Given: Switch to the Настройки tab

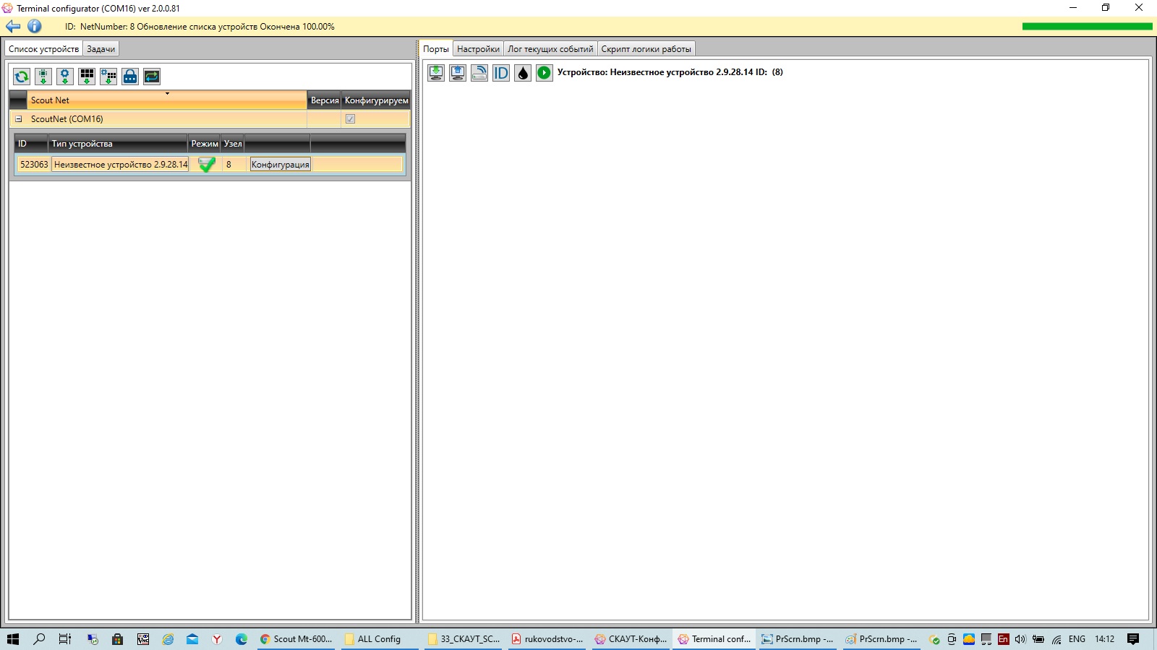Looking at the screenshot, I should coord(478,49).
